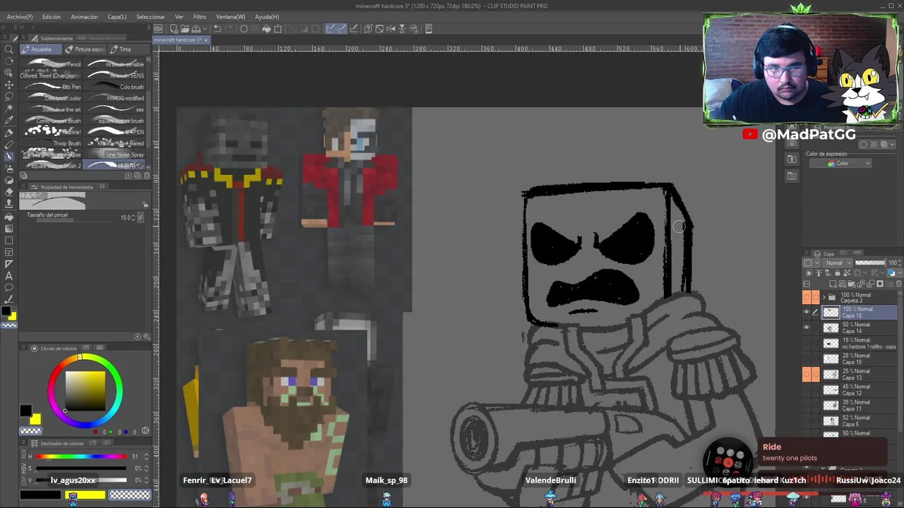Image resolution: width=904 pixels, height=508 pixels.
Task: Select the Lasso selection tool
Action: 9,97
